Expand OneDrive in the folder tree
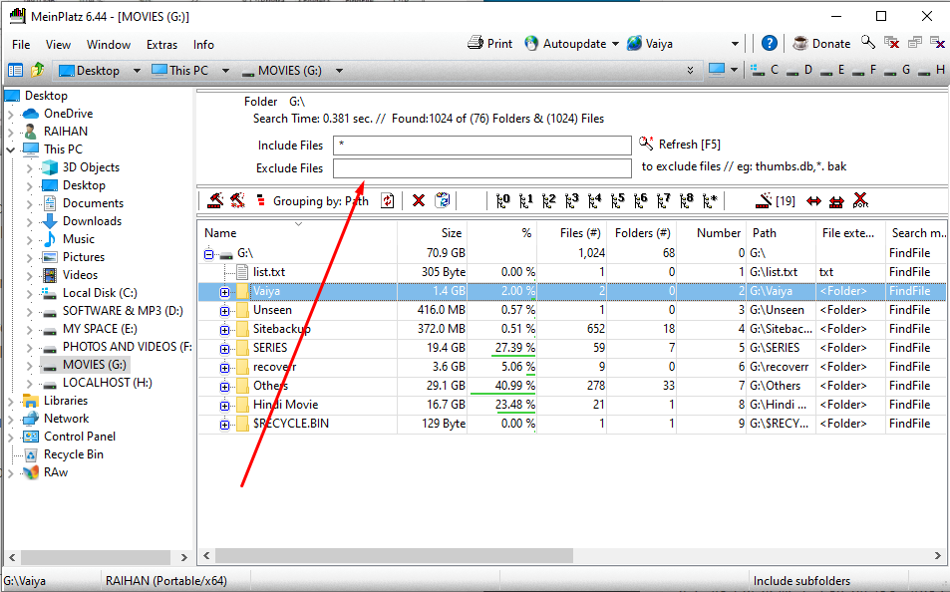Screen dimensions: 950x592 (x=10, y=114)
